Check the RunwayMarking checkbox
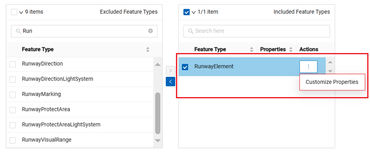 click(13, 95)
